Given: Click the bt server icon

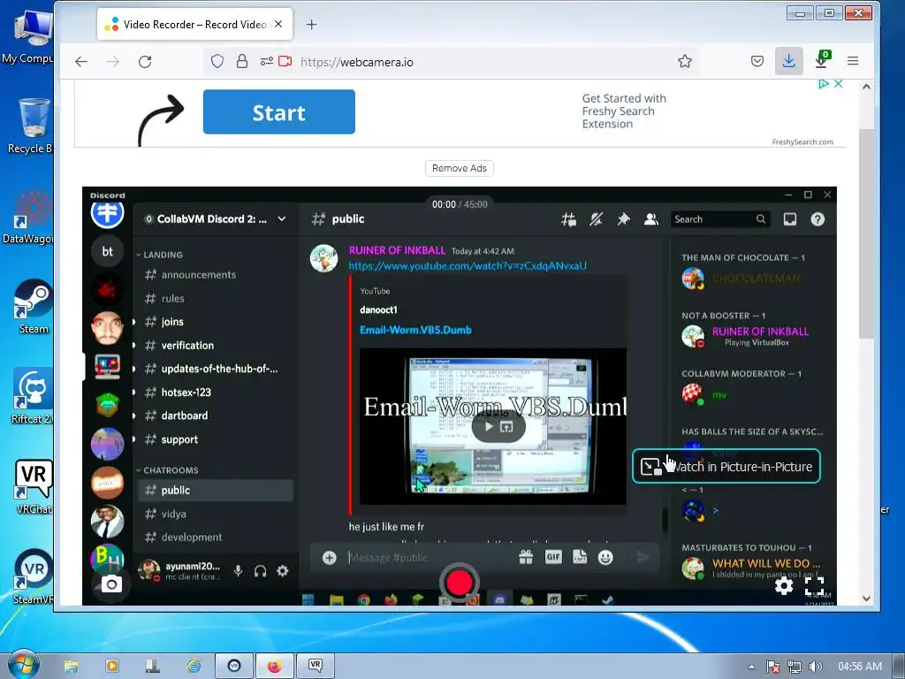Looking at the screenshot, I should point(107,251).
